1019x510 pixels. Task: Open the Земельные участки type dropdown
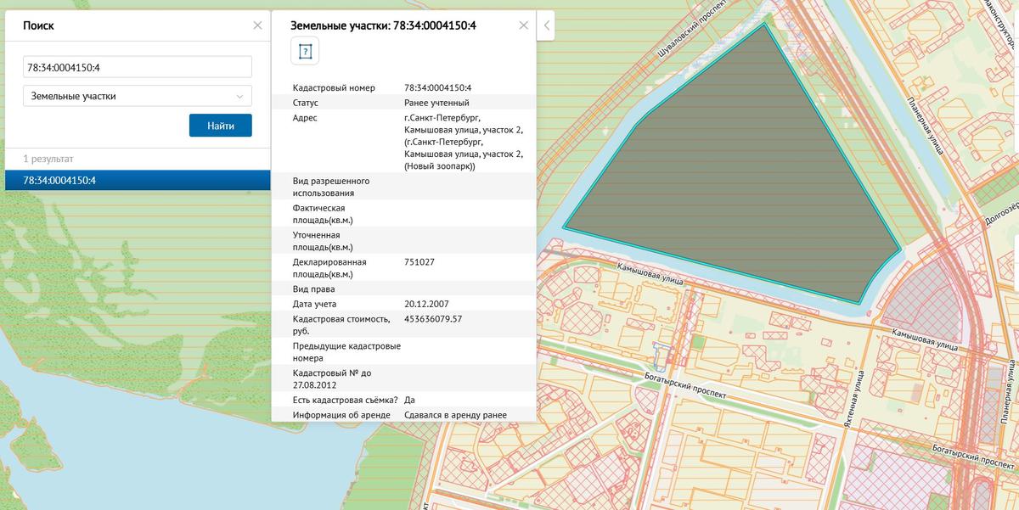pos(137,96)
